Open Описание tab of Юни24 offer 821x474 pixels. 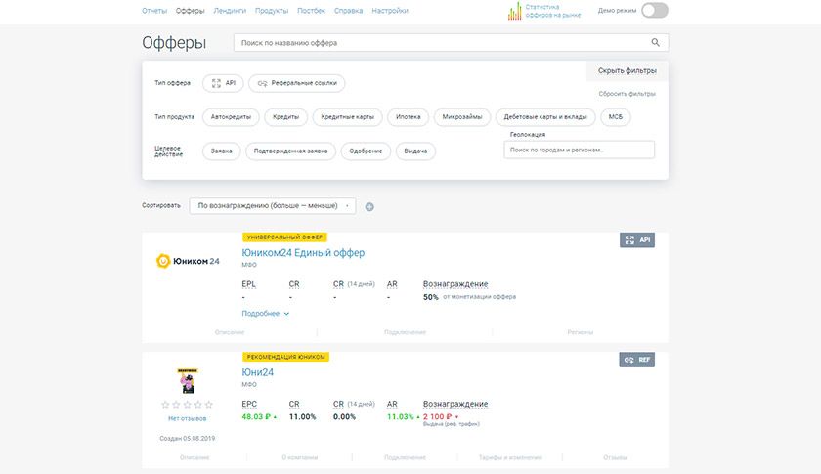click(194, 457)
